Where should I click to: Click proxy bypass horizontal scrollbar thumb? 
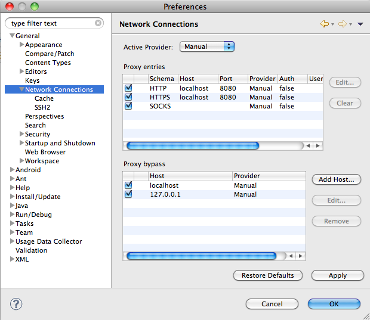[x=202, y=256]
